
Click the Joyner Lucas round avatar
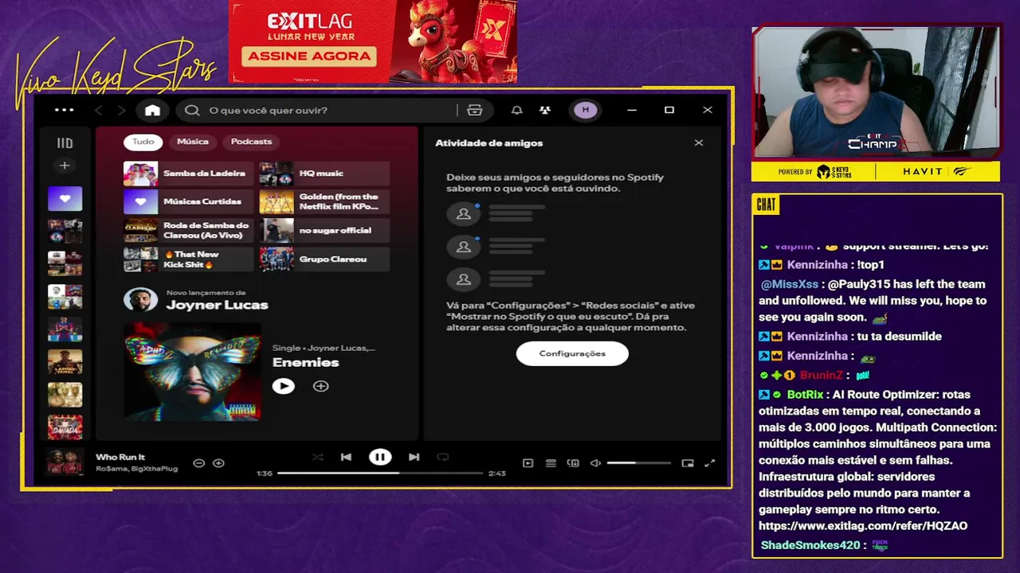tap(140, 300)
